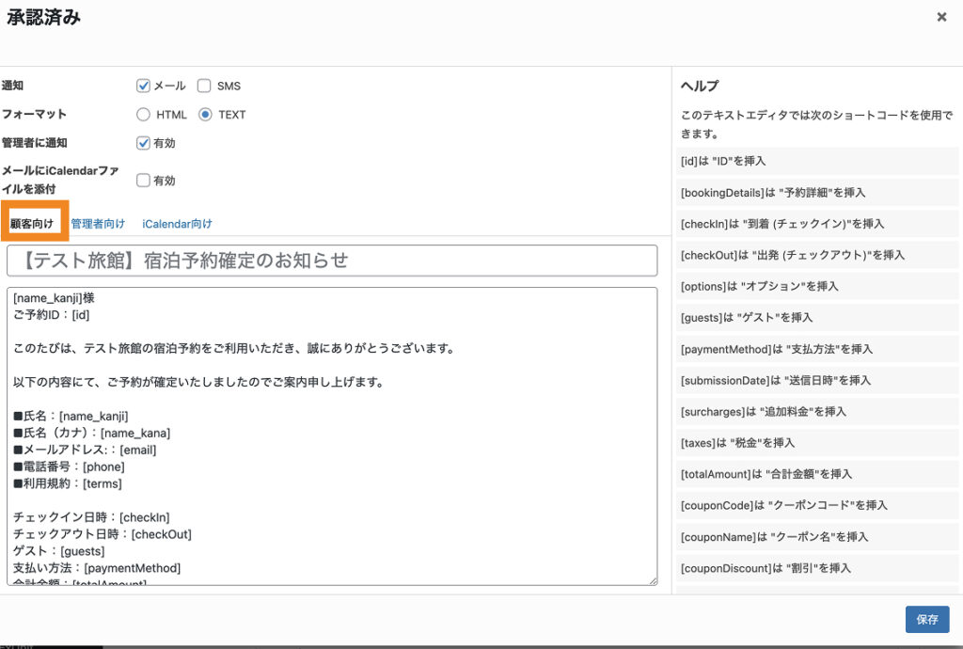Open the 管理者向け tab
The height and width of the screenshot is (649, 963).
pos(98,224)
